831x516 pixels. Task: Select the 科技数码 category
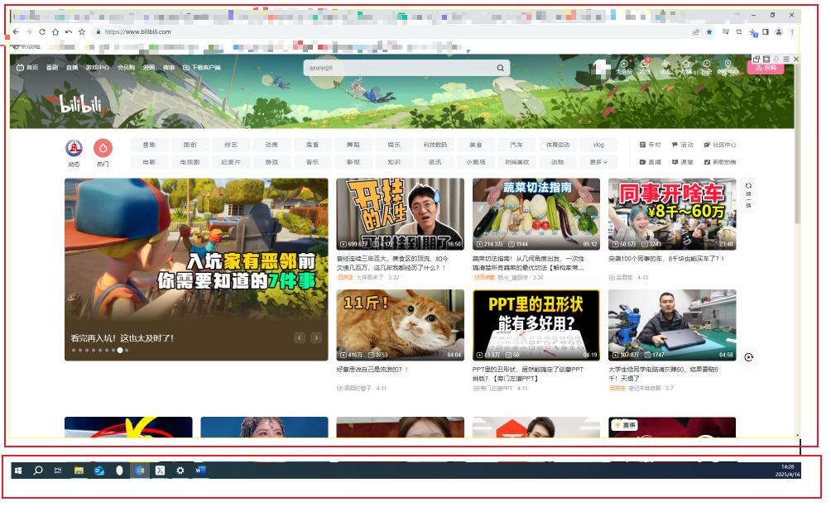(435, 145)
